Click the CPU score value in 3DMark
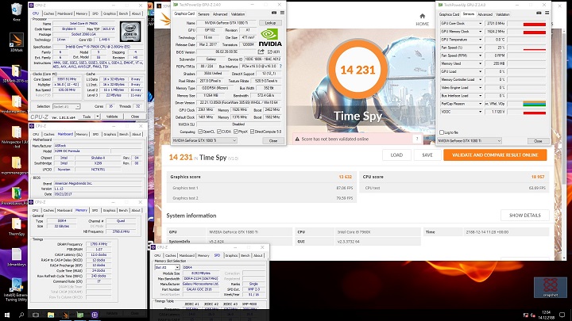 [x=538, y=177]
